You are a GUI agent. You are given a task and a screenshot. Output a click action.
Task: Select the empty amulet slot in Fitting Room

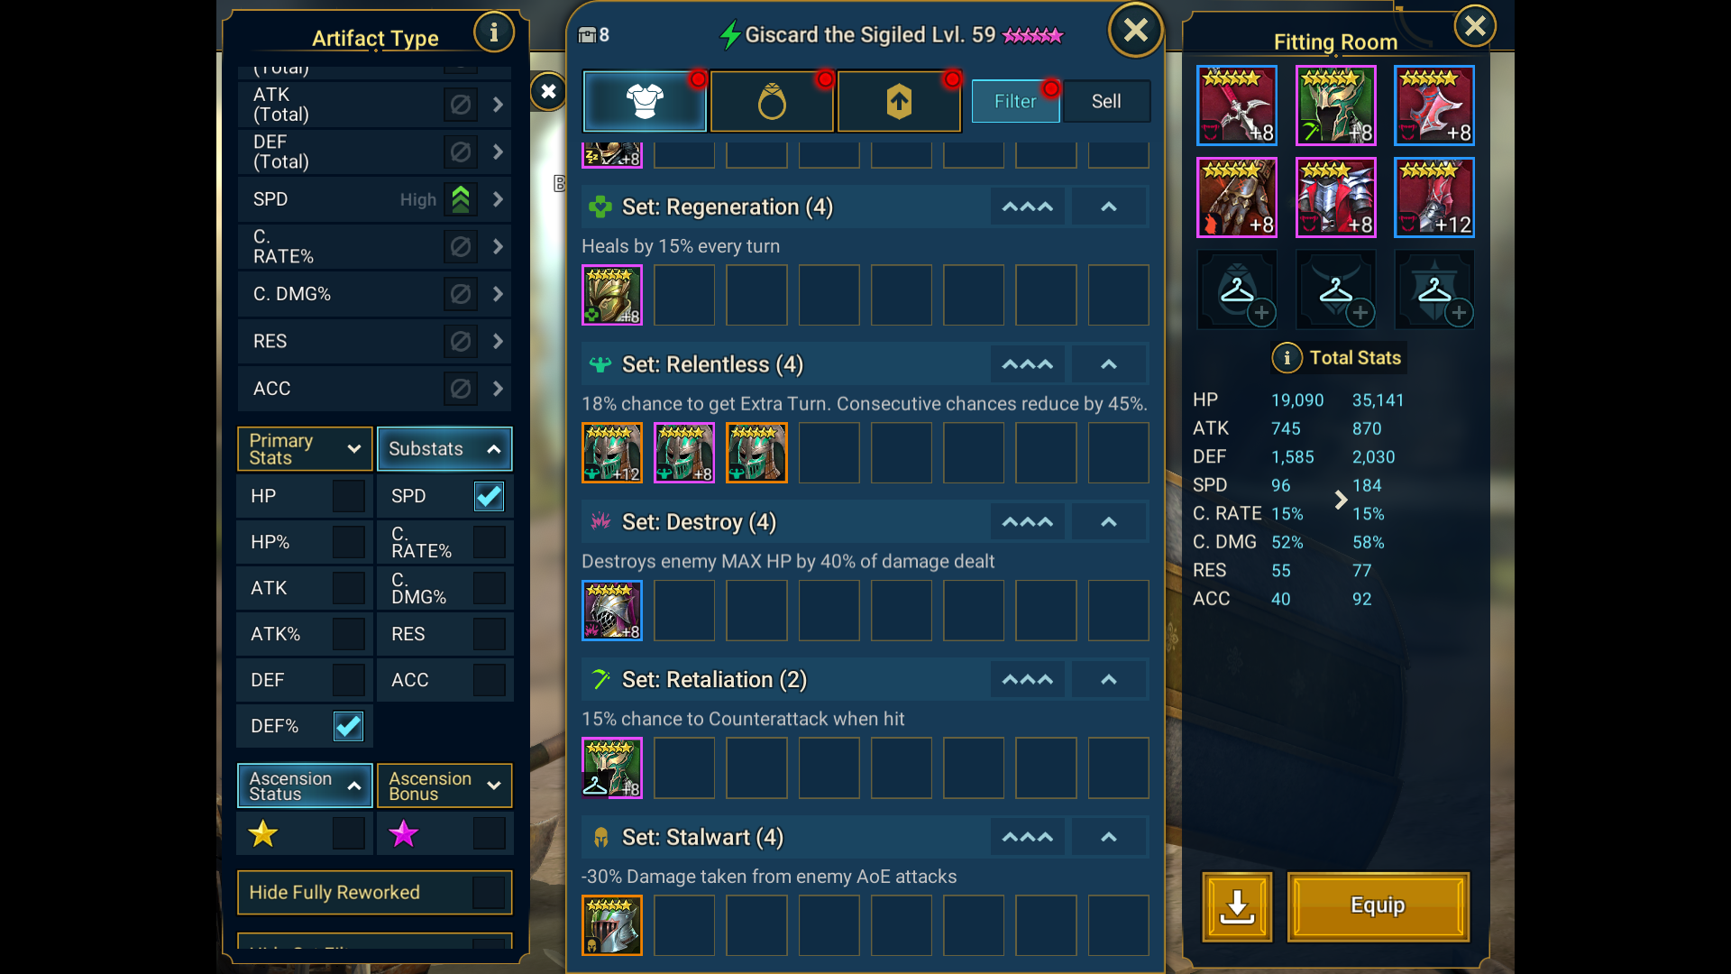coord(1335,289)
